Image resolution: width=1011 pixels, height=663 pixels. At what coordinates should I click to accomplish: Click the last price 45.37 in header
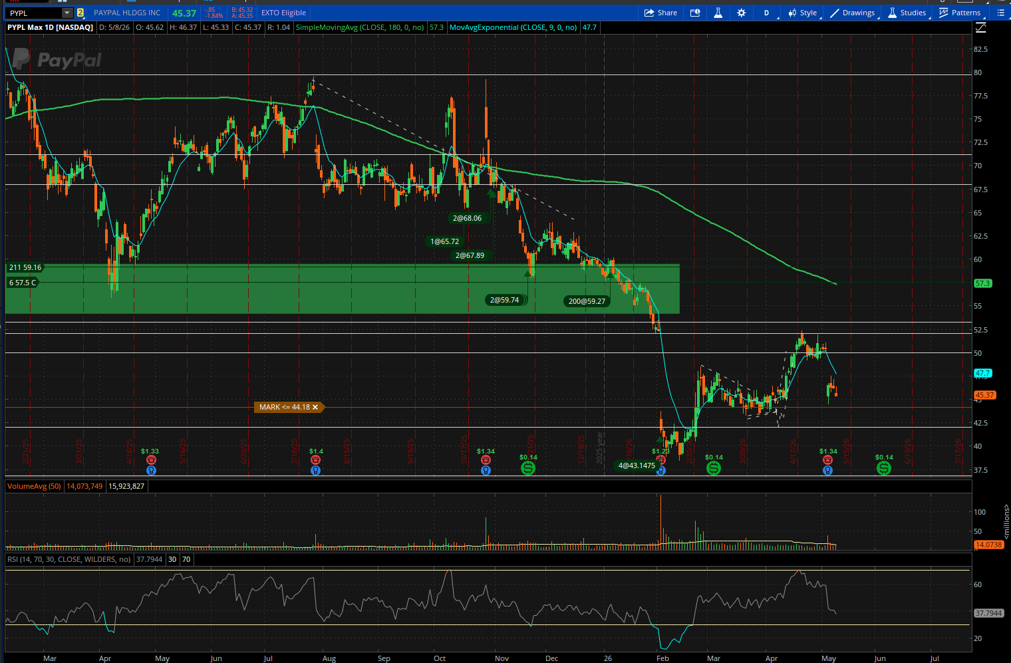(x=184, y=13)
